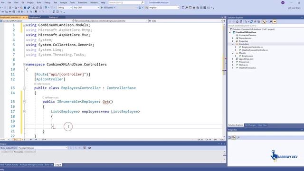Click the Property Pages wrench in Properties panel

pos(238,137)
